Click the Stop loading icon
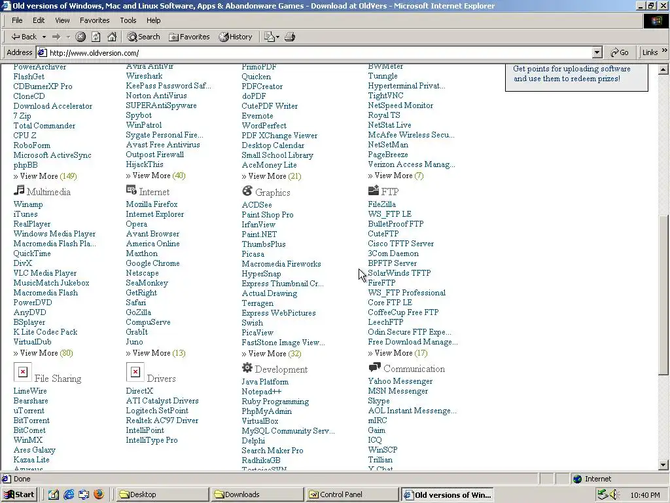Image resolution: width=670 pixels, height=503 pixels. pos(80,37)
